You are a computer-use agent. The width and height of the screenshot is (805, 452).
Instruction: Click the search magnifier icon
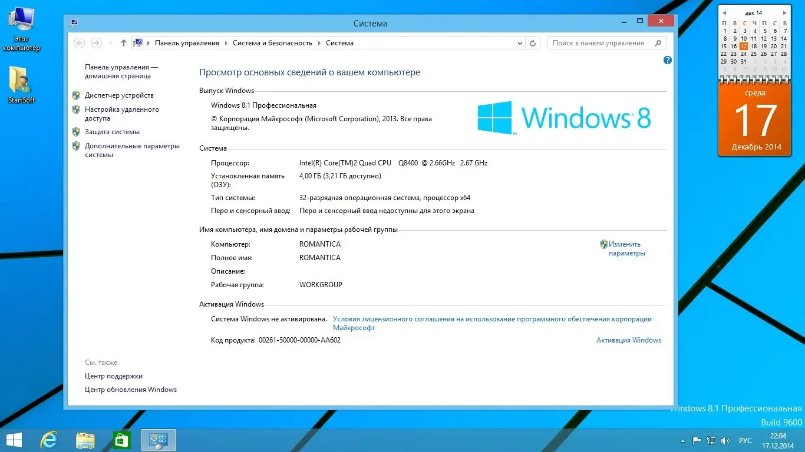click(x=659, y=43)
